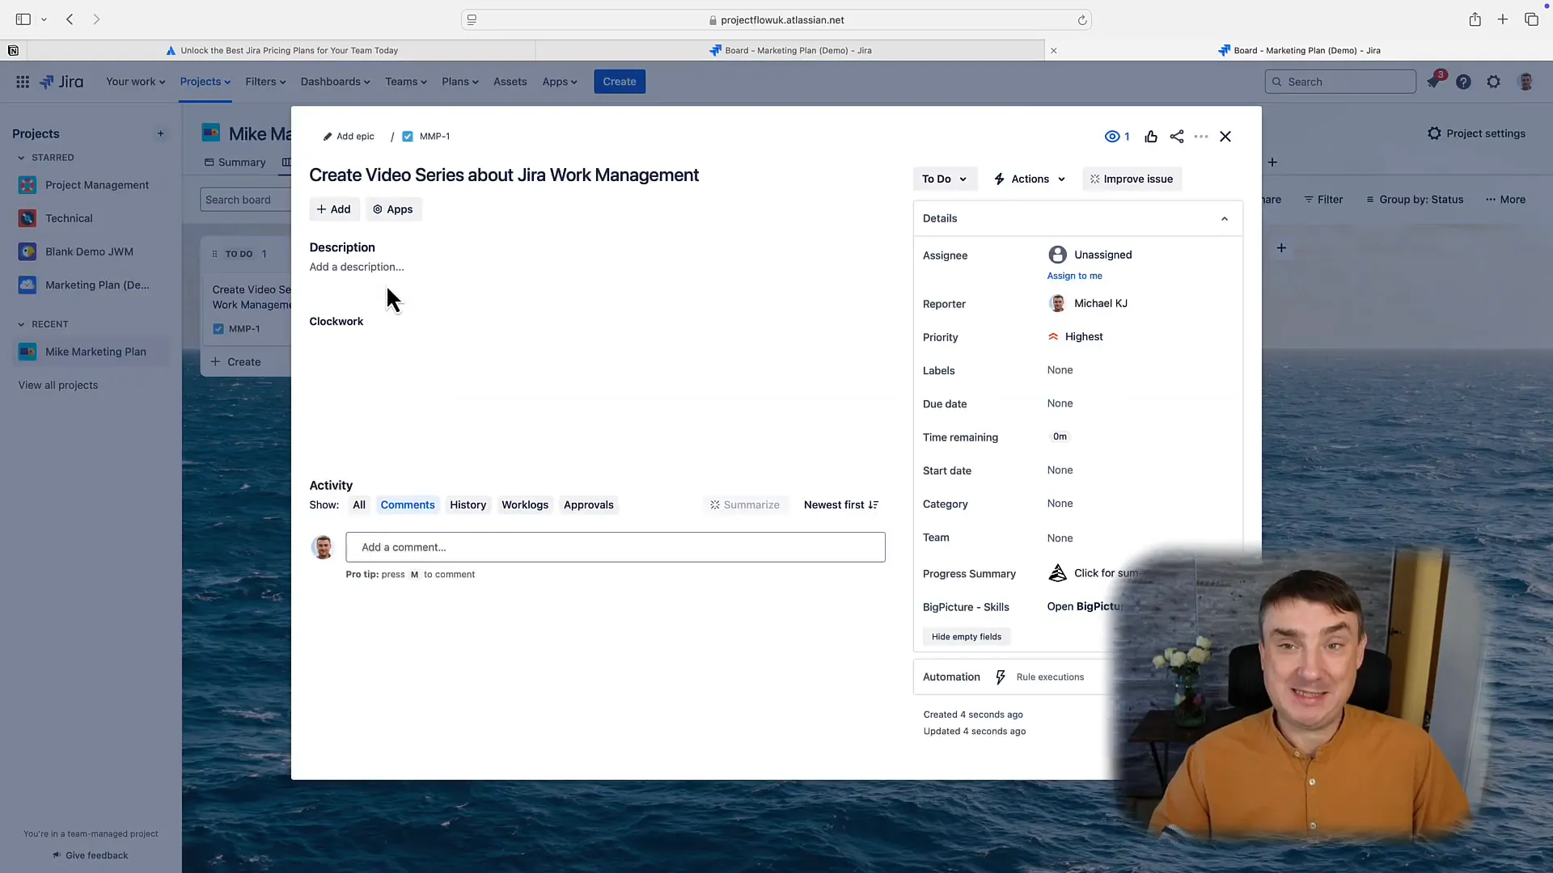Screen dimensions: 1553x873
Task: Click the Unassigned assignee field
Action: (1090, 255)
